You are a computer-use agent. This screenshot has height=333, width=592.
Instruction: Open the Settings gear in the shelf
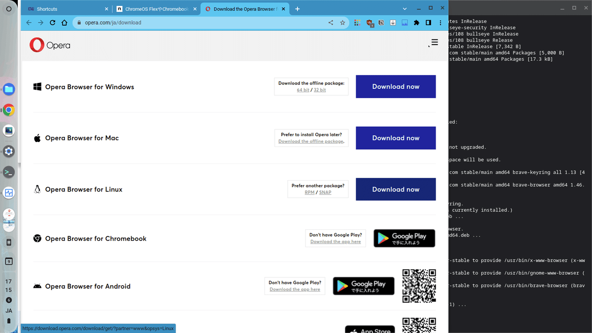coord(8,151)
